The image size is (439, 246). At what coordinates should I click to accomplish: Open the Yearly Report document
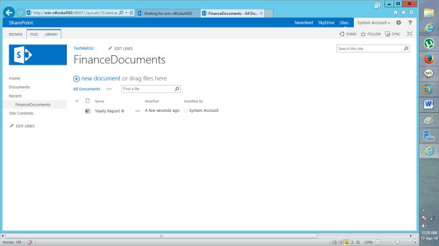pos(107,111)
